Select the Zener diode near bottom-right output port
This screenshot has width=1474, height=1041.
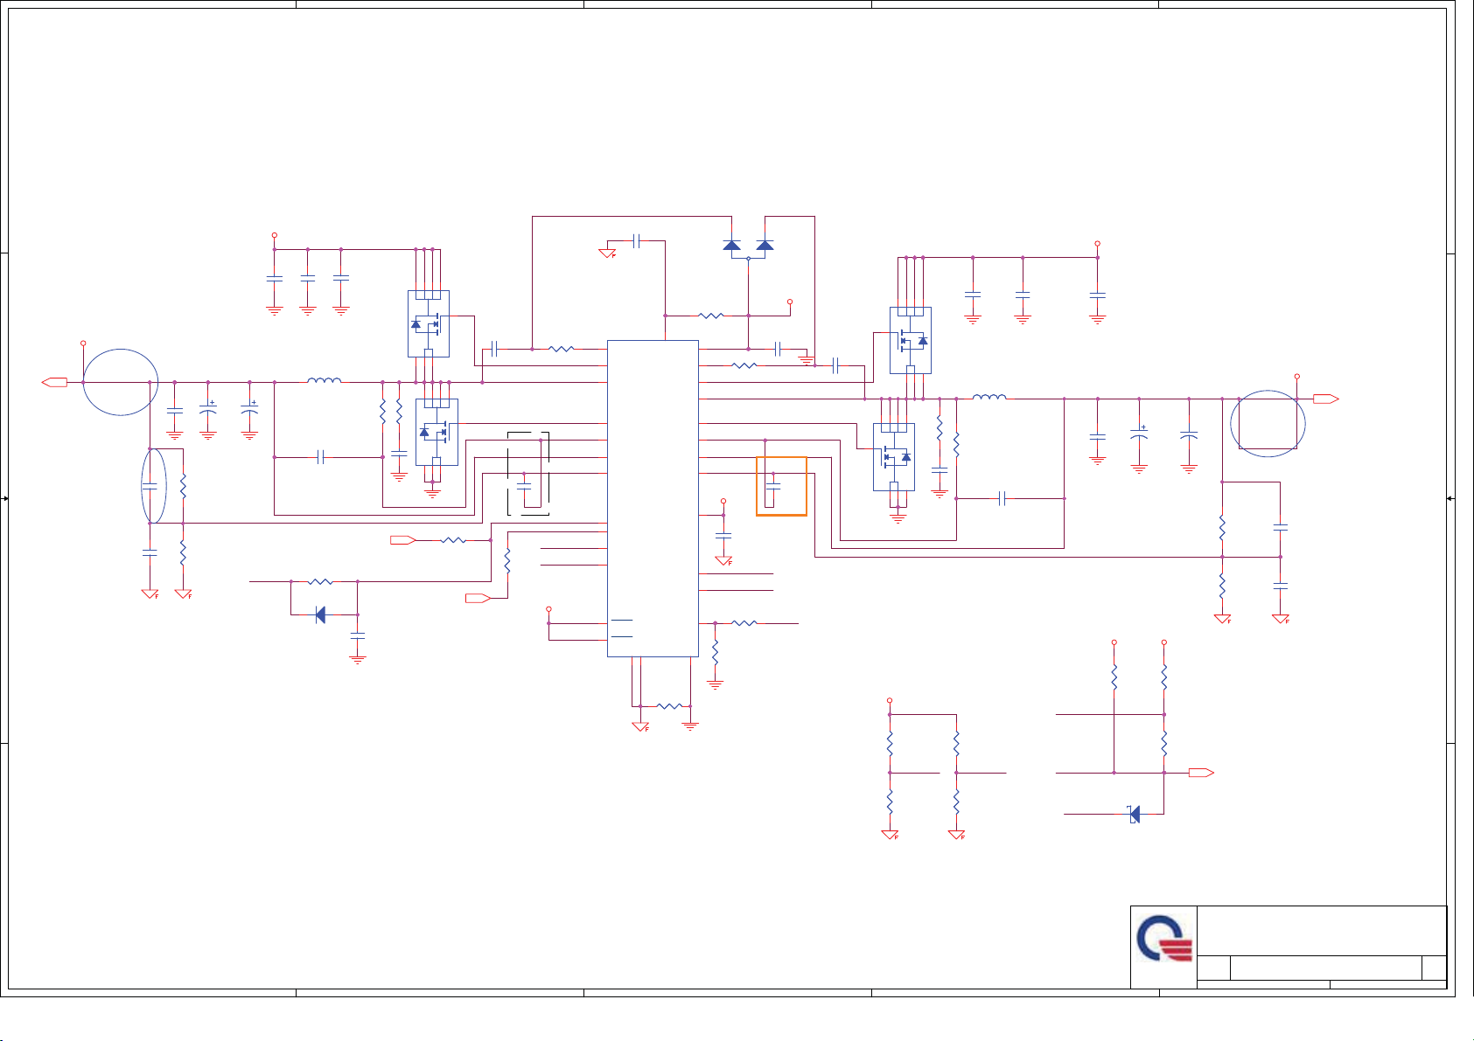click(1135, 814)
